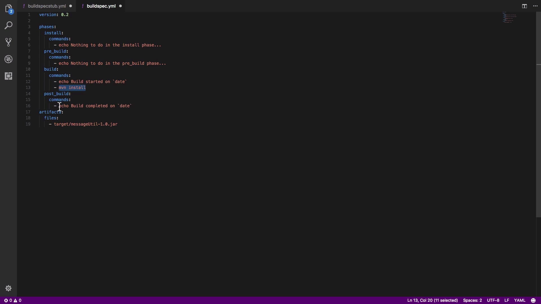This screenshot has height=304, width=541.
Task: Open the Explorer view in the activity bar
Action: tap(8, 8)
